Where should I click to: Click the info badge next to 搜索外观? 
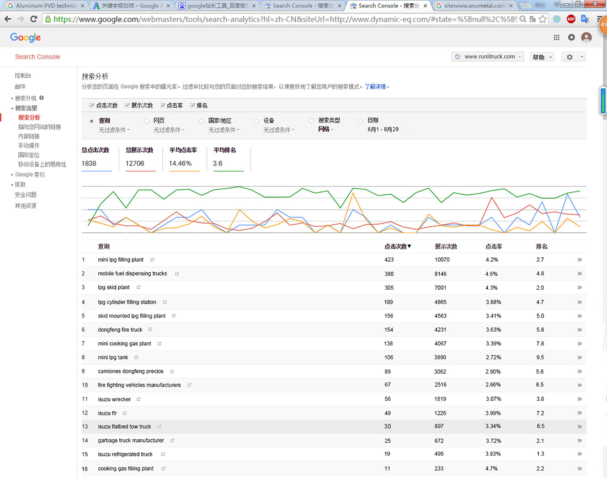(41, 98)
